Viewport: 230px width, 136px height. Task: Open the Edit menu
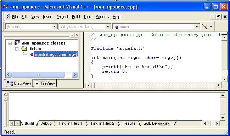(x=24, y=17)
